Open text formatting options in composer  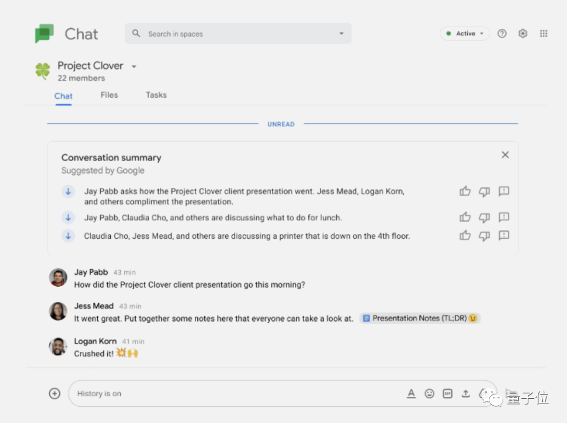(x=412, y=393)
